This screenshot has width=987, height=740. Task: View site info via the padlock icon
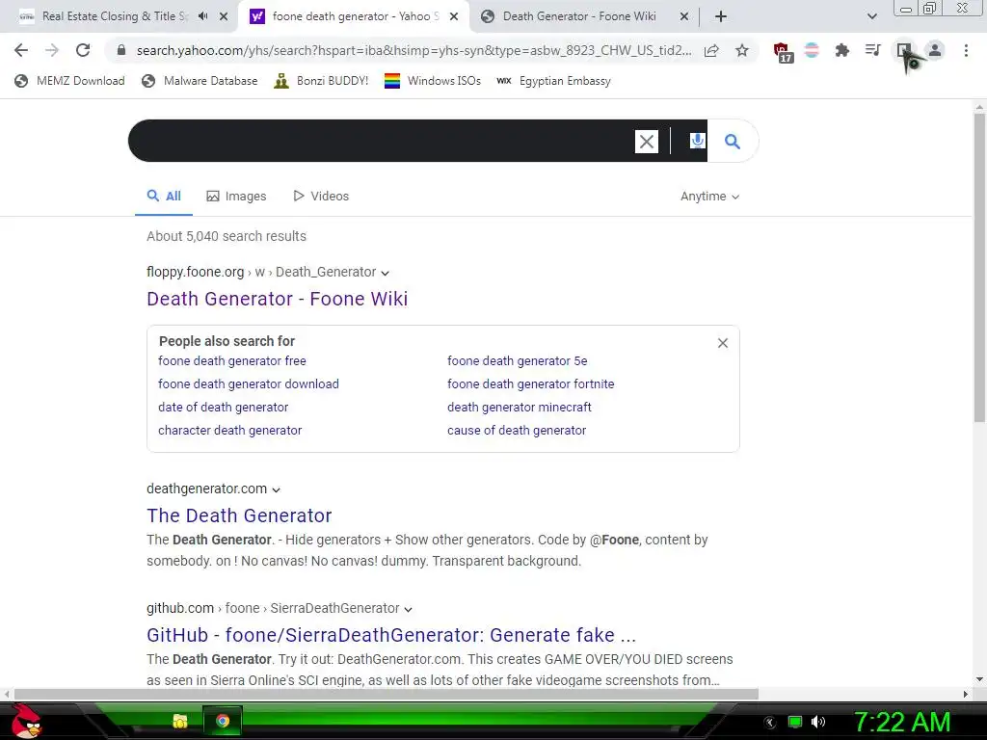coord(121,50)
